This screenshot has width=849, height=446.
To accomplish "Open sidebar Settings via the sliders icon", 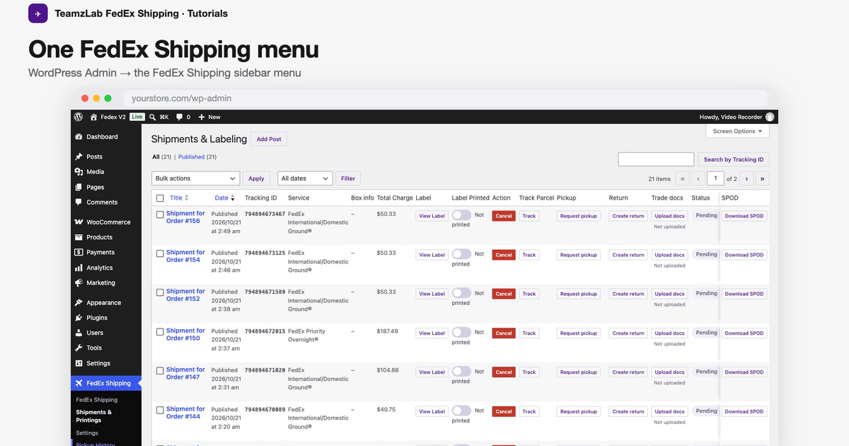I will click(x=79, y=363).
